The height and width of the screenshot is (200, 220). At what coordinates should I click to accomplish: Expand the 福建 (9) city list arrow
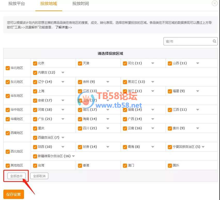coord(198,91)
